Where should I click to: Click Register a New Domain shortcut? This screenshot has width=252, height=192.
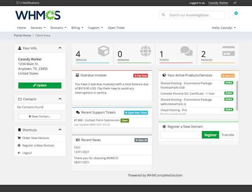click(x=40, y=145)
